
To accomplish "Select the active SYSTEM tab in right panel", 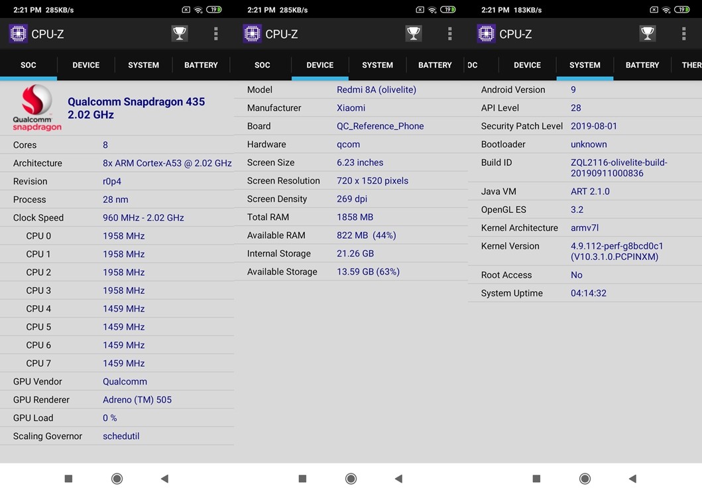I will 585,66.
